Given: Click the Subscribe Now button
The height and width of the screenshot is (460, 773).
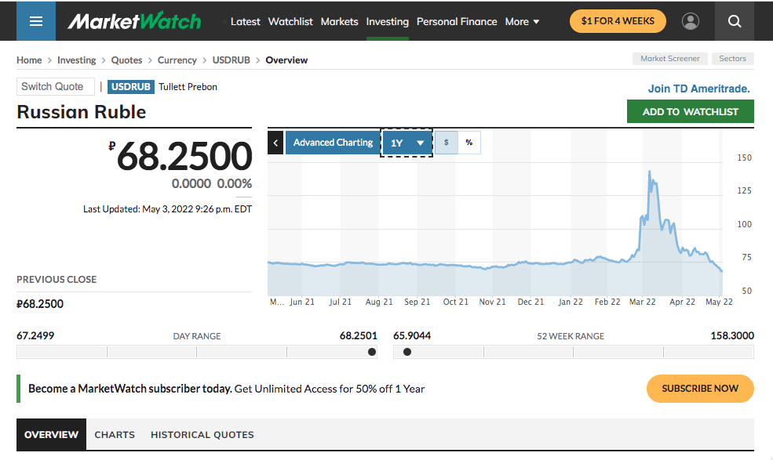Looking at the screenshot, I should pos(700,389).
